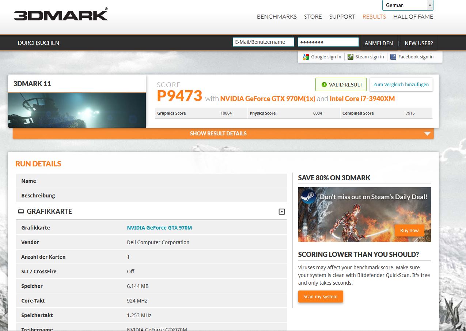Screen dimensions: 466x331
Task: Click the Google sign in text
Action: click(326, 57)
